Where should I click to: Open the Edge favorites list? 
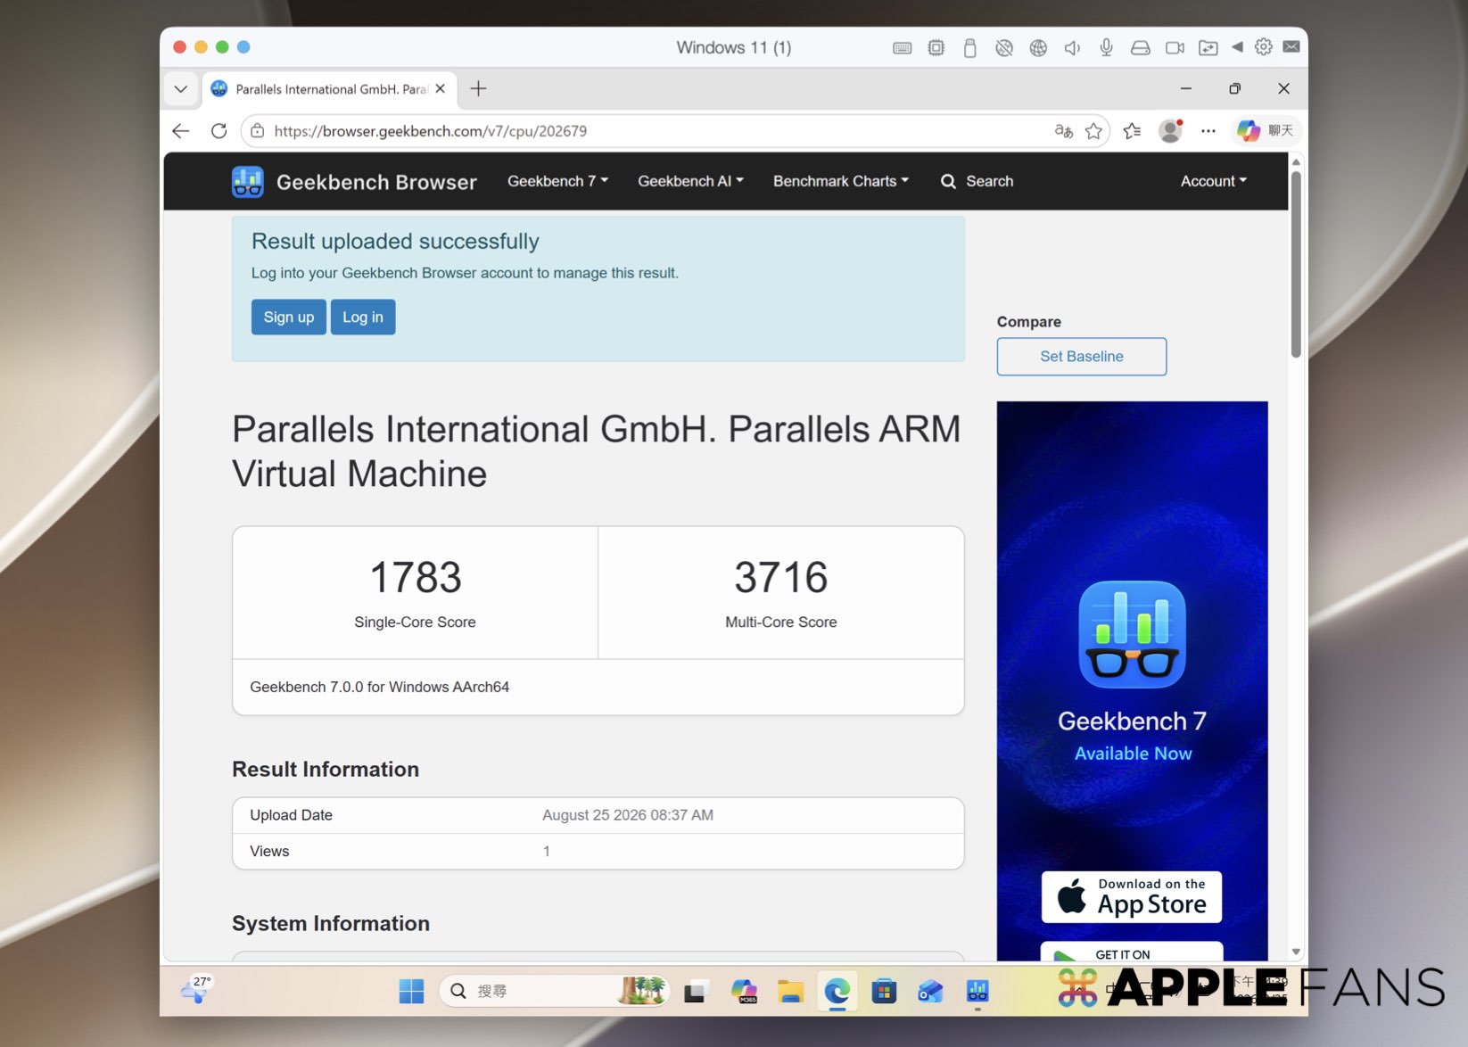pyautogui.click(x=1132, y=131)
